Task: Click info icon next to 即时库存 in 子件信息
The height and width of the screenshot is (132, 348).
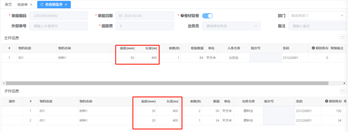Action: pos(327,101)
